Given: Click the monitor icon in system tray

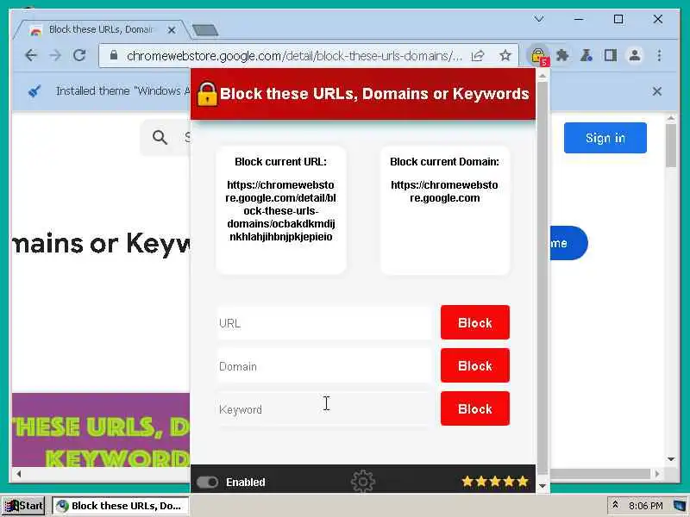Looking at the screenshot, I should coord(680,506).
